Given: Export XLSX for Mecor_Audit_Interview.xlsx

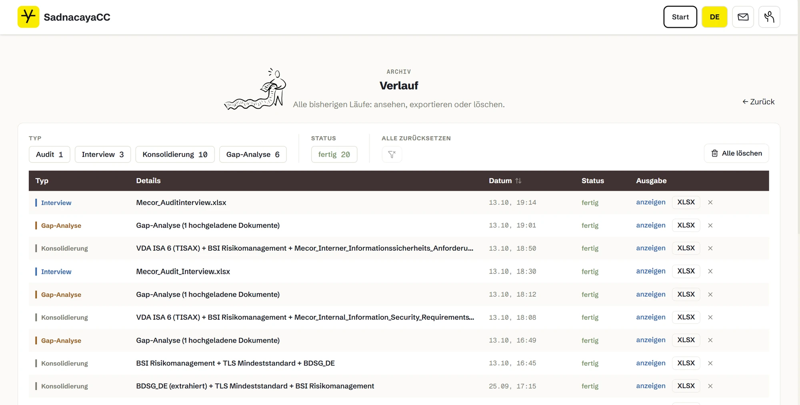Looking at the screenshot, I should [686, 271].
